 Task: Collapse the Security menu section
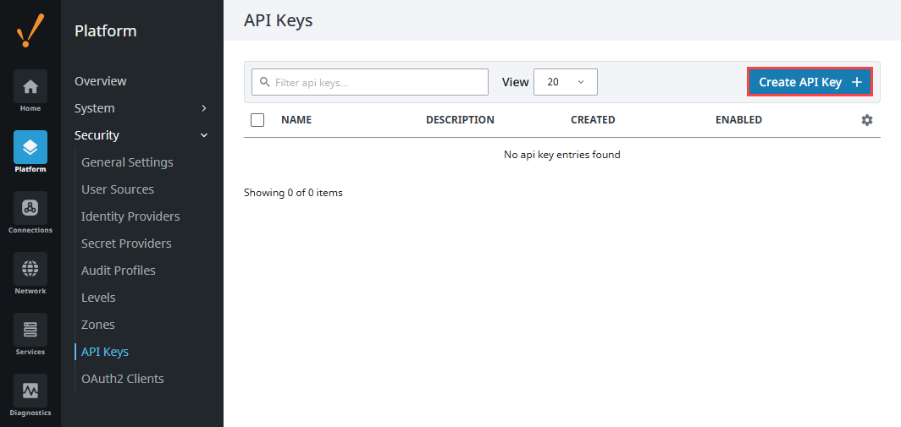203,135
